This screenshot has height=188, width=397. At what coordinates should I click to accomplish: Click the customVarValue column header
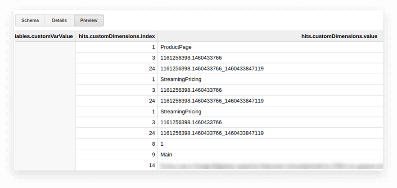(44, 36)
